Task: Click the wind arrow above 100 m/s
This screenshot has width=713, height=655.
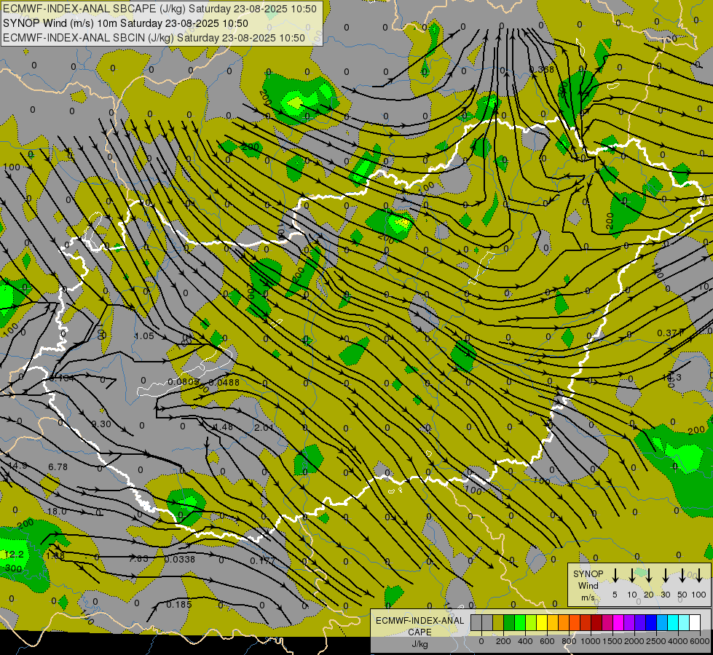Action: [x=699, y=576]
